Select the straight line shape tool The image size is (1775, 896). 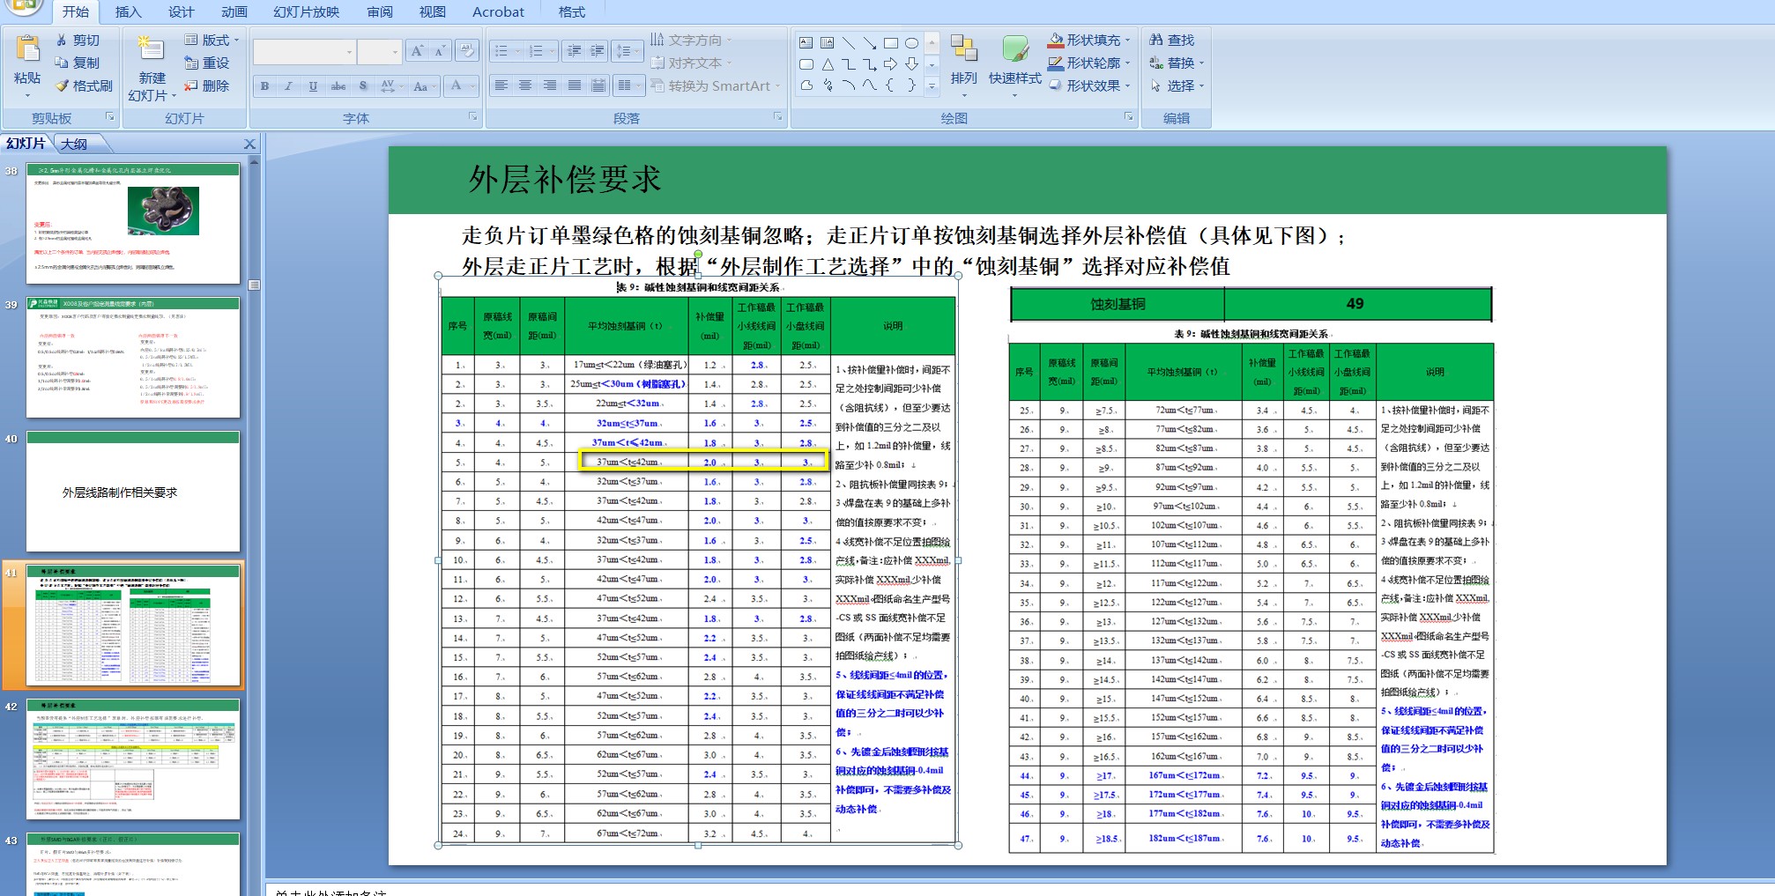coord(848,43)
